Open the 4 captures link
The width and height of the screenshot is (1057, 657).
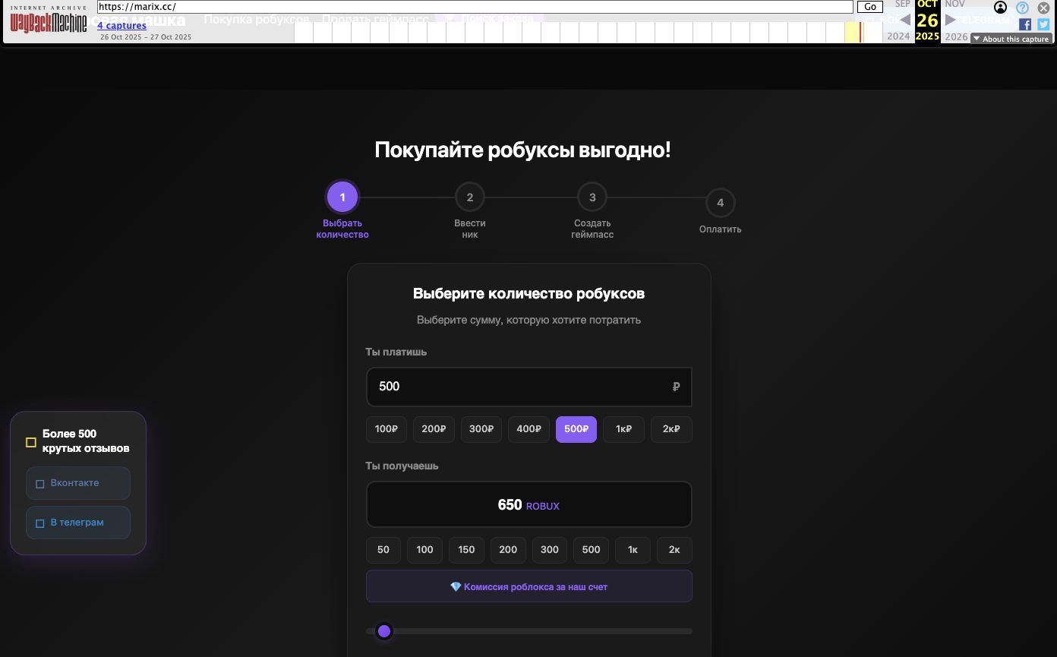tap(121, 26)
